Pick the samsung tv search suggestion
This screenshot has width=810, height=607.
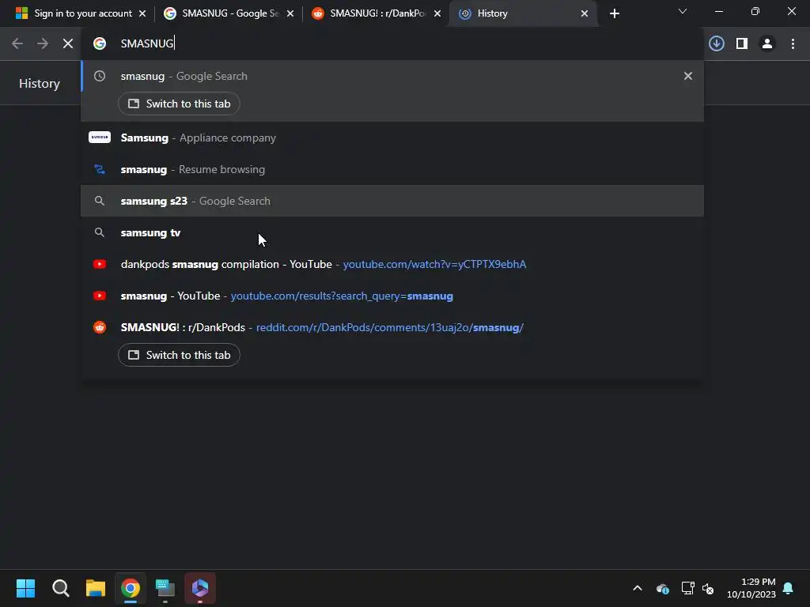pos(392,233)
